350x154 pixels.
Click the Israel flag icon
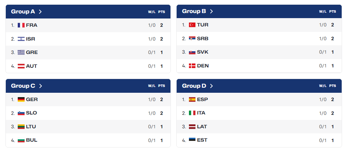coord(21,39)
